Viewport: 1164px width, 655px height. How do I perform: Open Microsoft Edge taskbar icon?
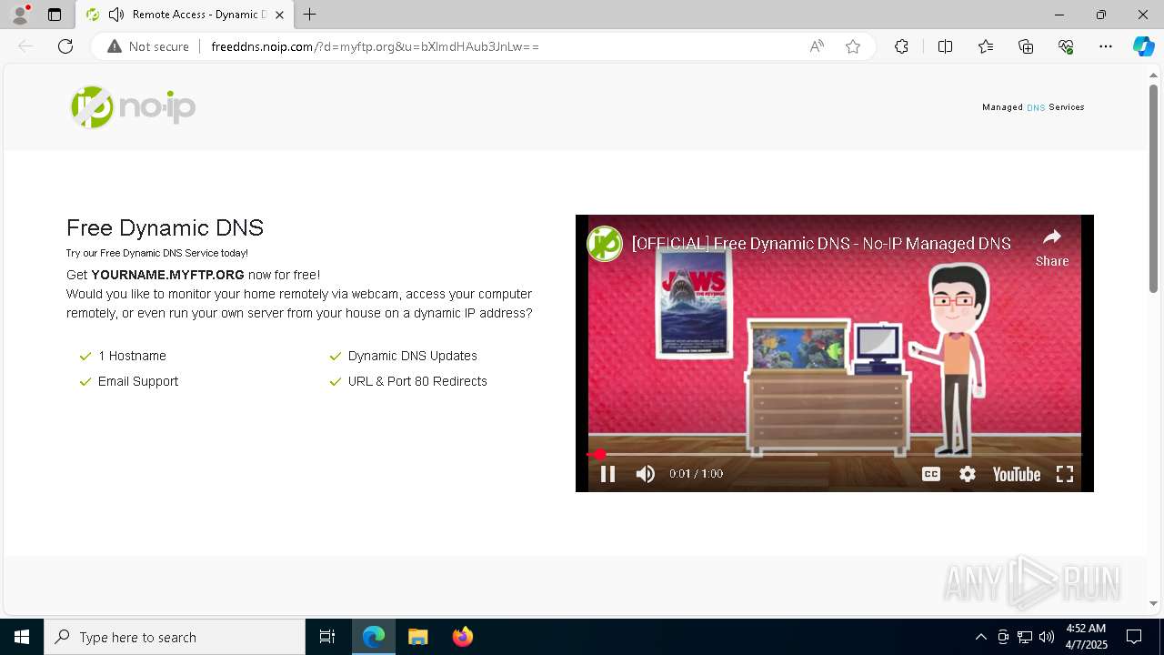coord(374,637)
